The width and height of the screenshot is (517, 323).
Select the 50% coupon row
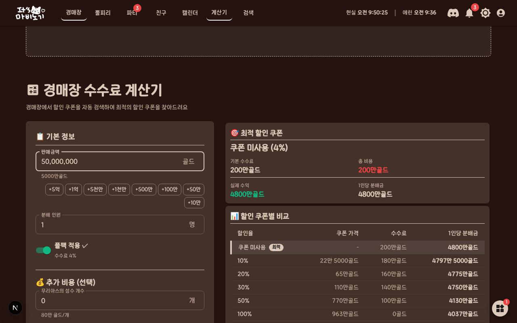(357, 301)
